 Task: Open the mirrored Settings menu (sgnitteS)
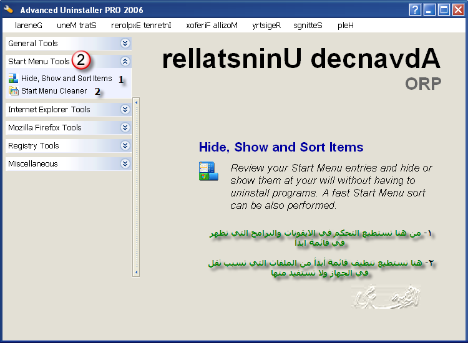click(308, 26)
